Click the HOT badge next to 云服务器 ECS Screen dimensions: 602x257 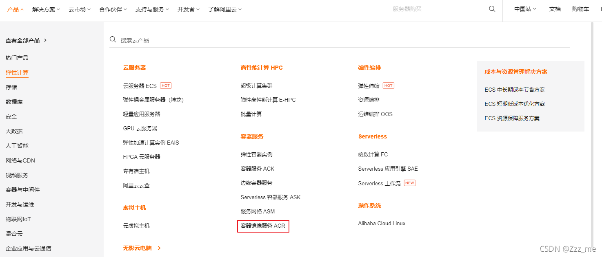tap(166, 86)
